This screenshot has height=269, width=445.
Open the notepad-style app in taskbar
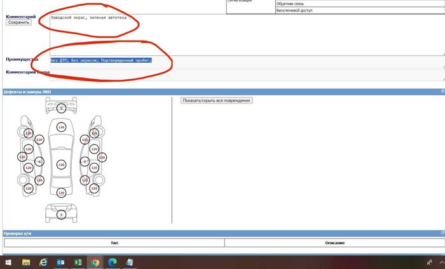(x=130, y=263)
